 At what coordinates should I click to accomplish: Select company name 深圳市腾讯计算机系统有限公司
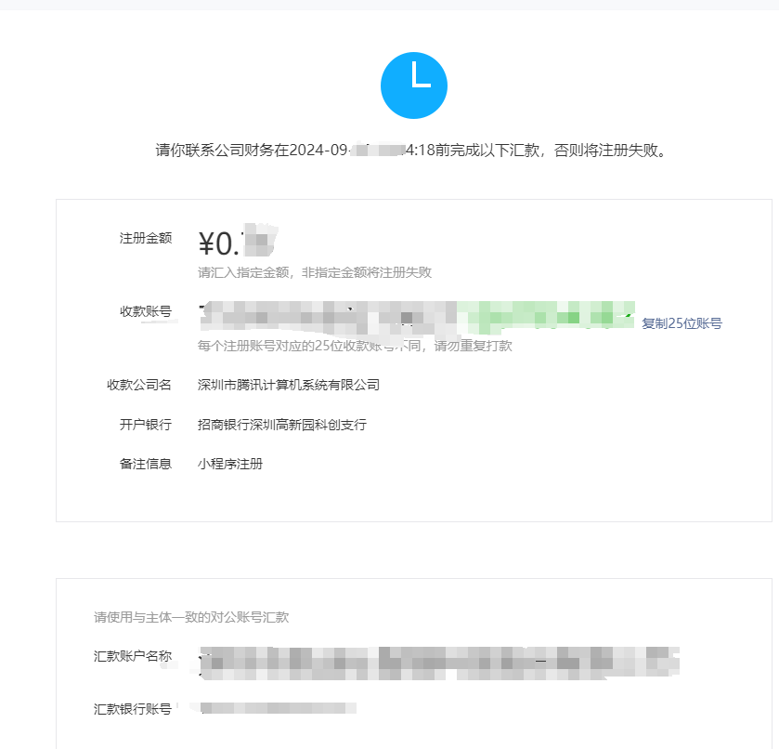[289, 385]
